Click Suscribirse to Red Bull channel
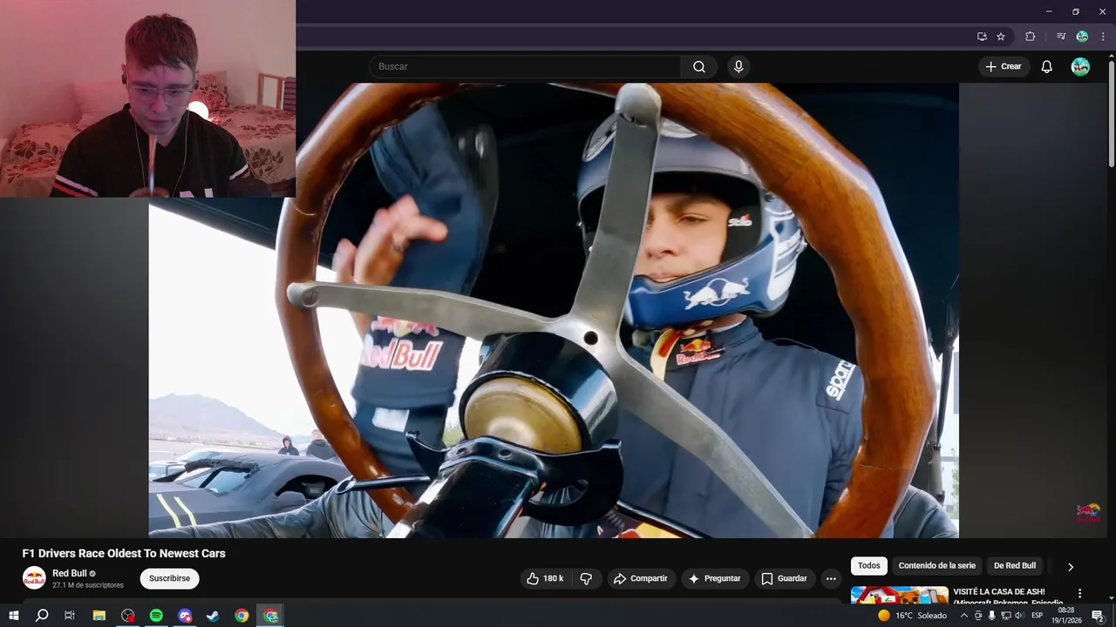 tap(169, 578)
